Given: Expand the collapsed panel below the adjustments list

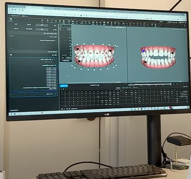Looking at the screenshot, I should (55, 94).
